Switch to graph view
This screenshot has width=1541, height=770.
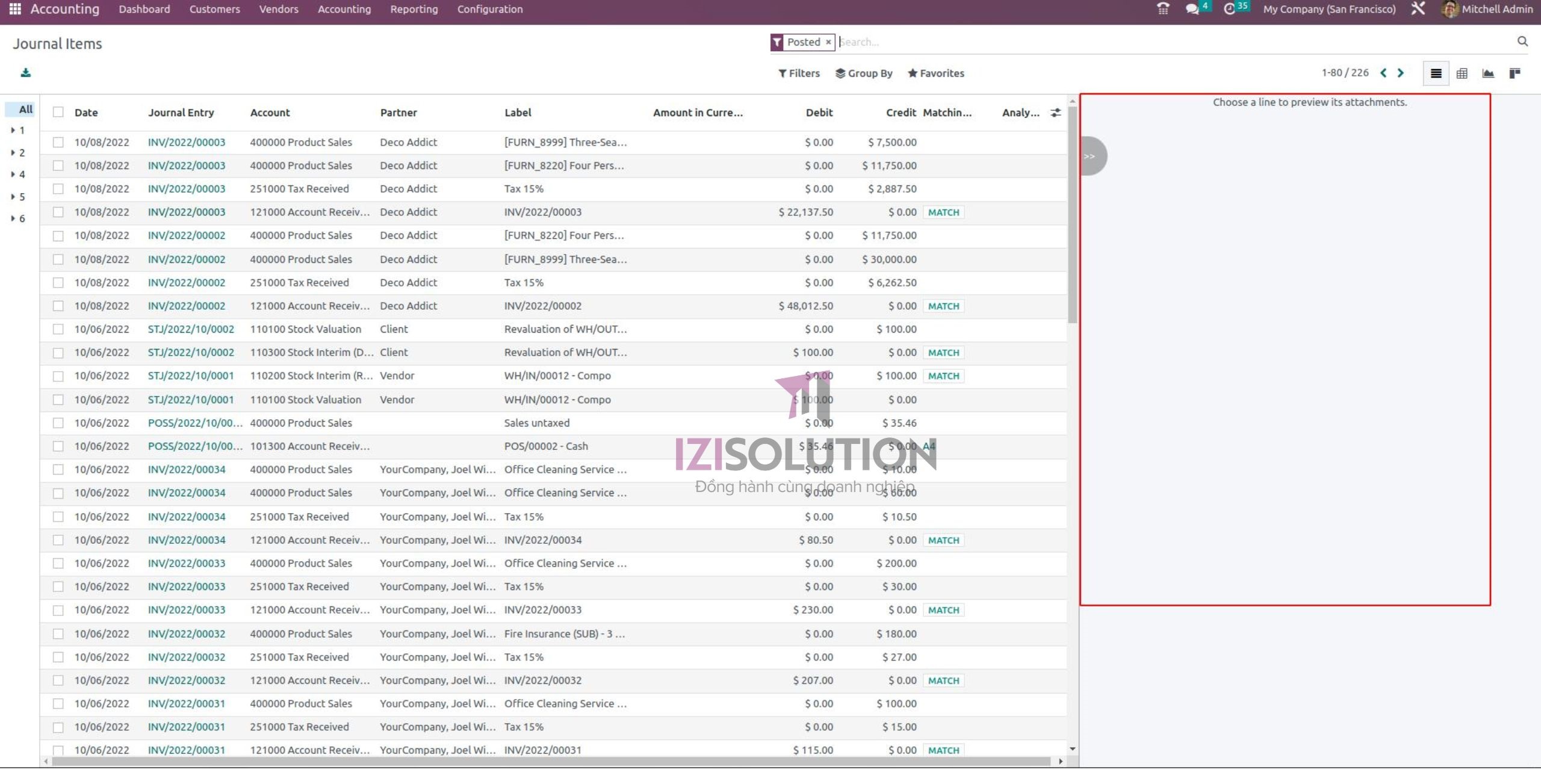1488,73
